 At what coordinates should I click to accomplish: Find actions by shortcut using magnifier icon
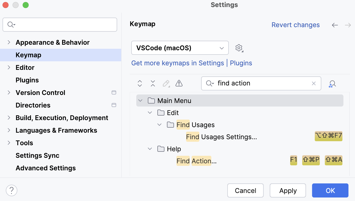(x=332, y=83)
